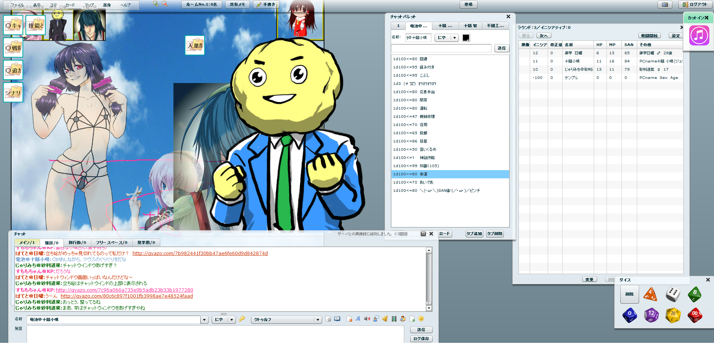The image size is (714, 344).
Task: Click the yellow smiley icon in chat toolbar
Action: click(x=421, y=319)
